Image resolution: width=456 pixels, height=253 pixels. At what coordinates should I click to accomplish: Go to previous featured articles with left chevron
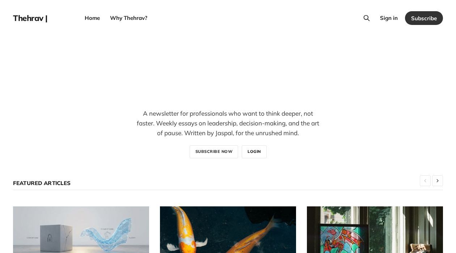point(425,181)
